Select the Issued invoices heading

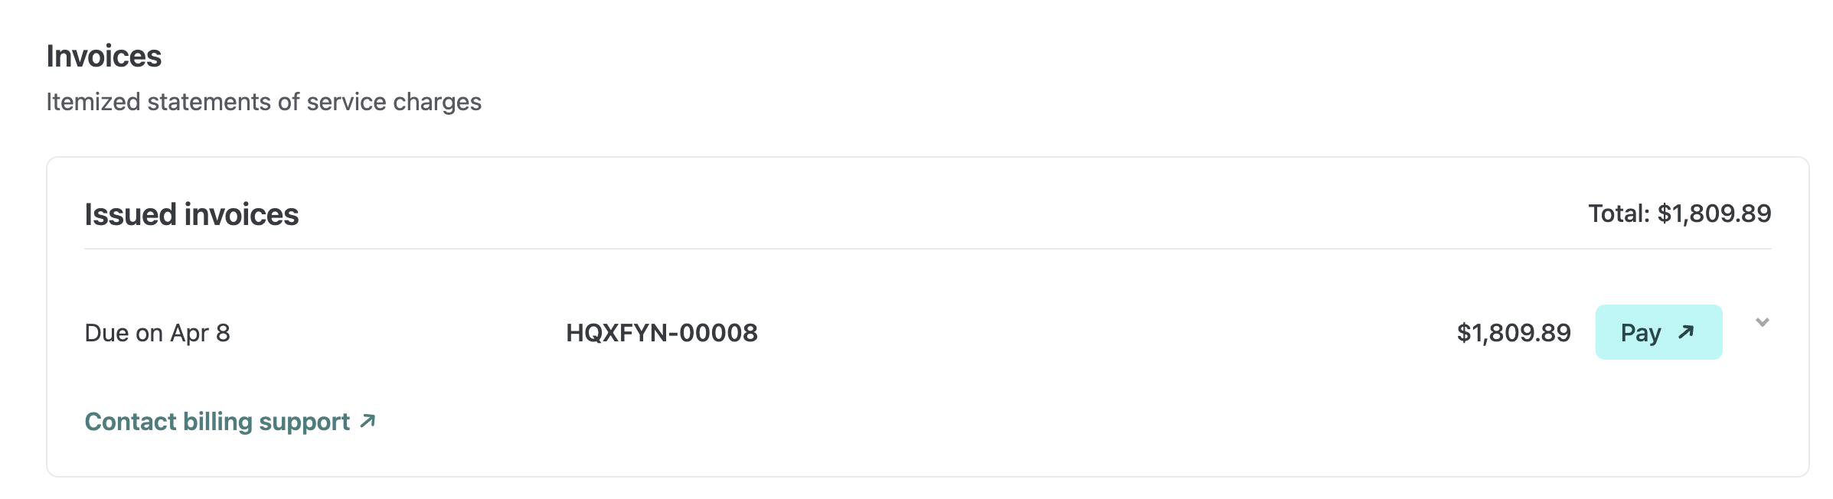[x=191, y=215]
